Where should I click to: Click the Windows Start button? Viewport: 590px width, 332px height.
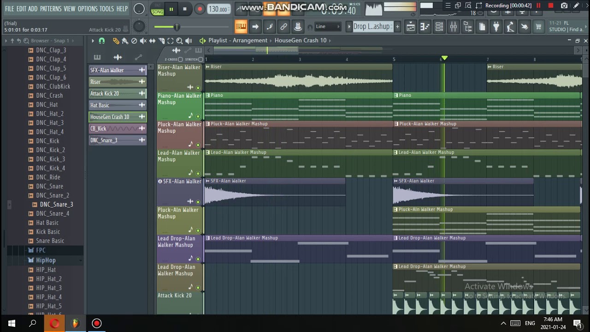coord(11,323)
